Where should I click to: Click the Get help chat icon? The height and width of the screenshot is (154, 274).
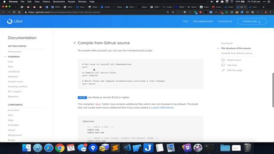[223, 65]
